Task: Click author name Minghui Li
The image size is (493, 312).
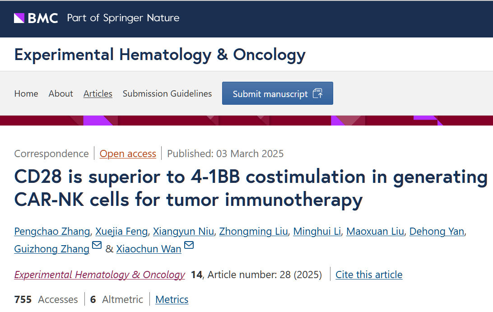Action: tap(317, 231)
